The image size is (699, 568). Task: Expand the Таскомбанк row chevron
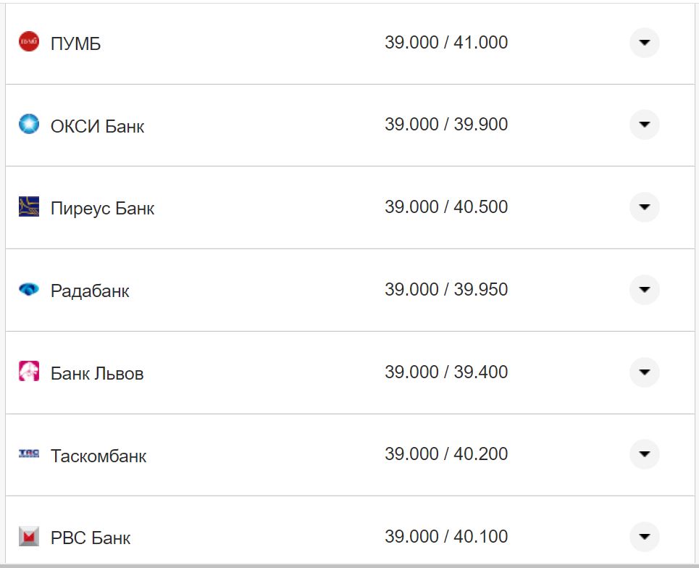point(644,454)
